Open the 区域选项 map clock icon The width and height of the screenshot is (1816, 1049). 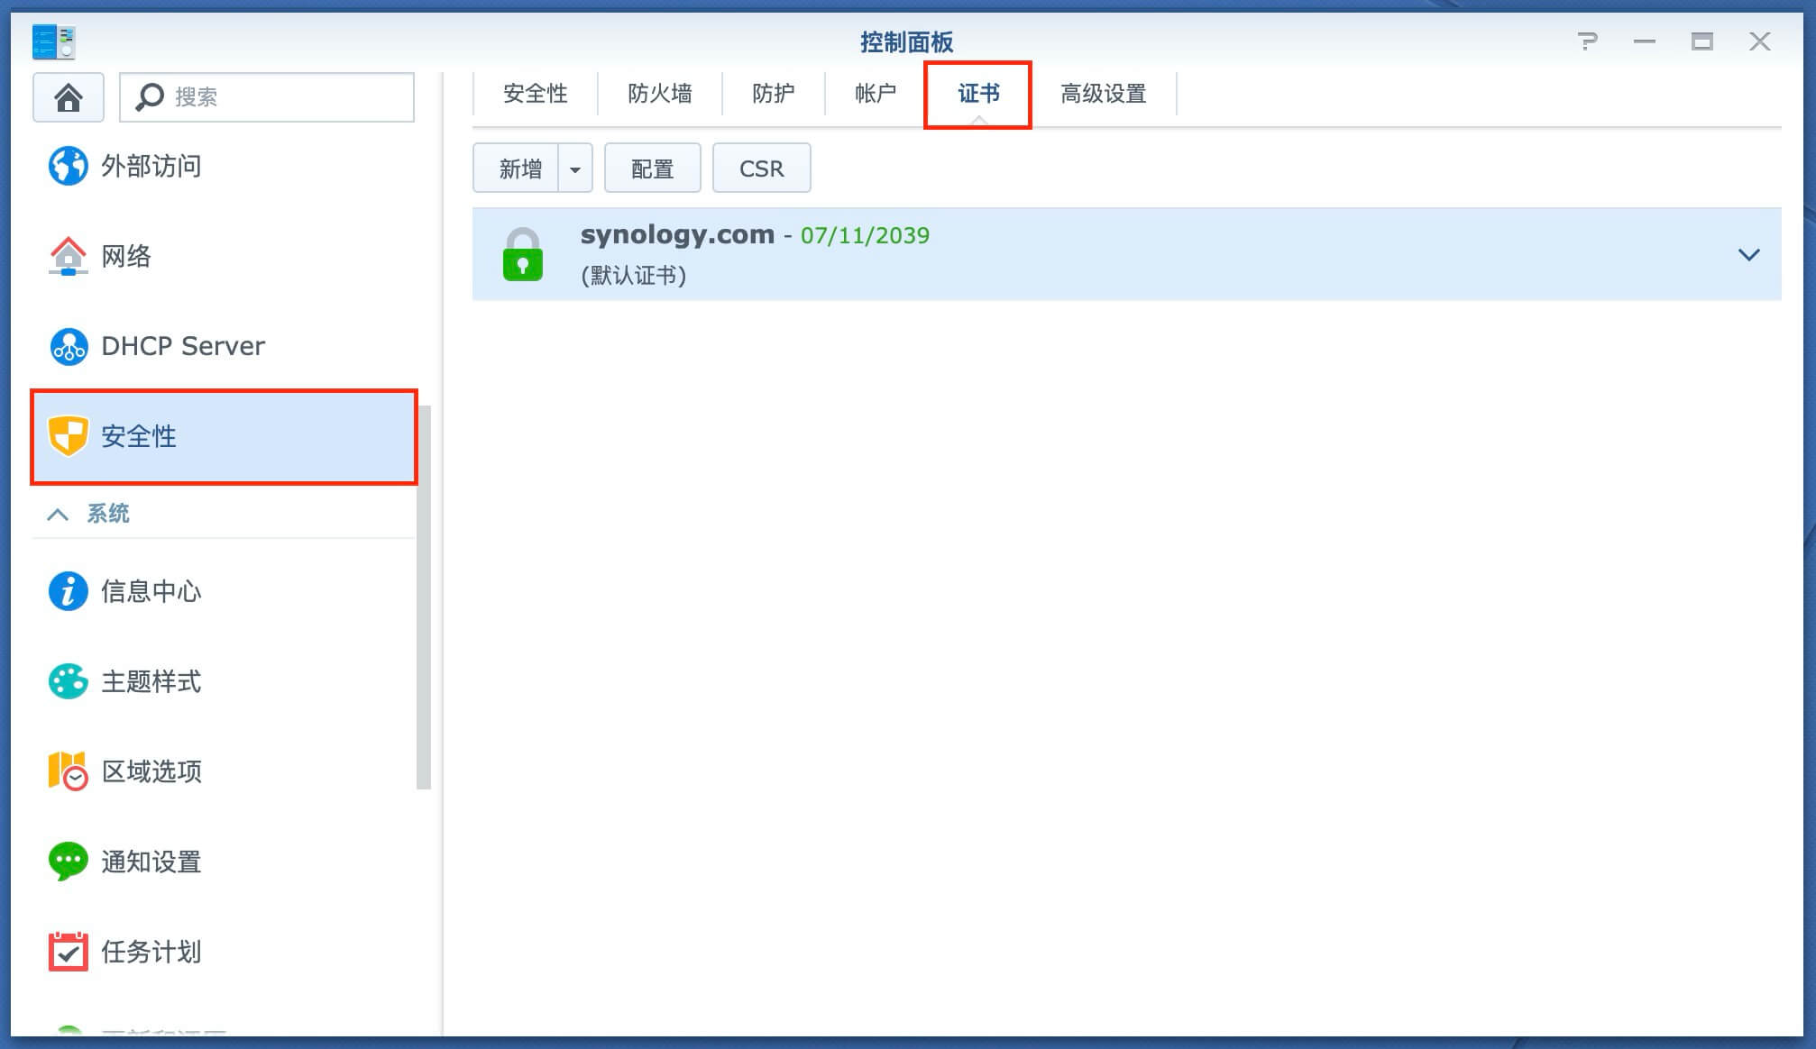tap(68, 771)
